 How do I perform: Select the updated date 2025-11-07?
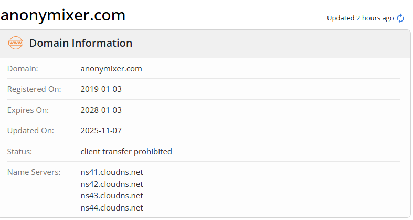101,131
